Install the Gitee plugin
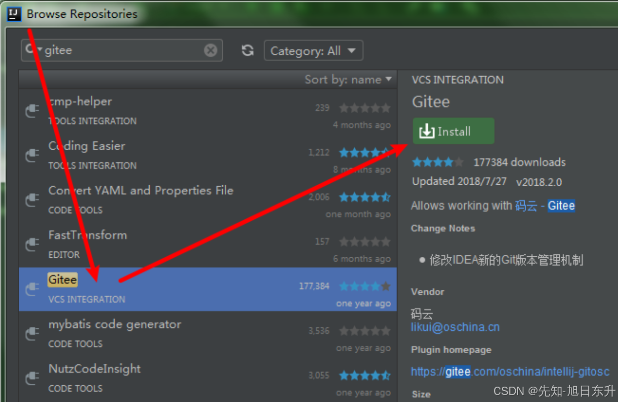Image resolution: width=618 pixels, height=402 pixels. click(x=453, y=131)
